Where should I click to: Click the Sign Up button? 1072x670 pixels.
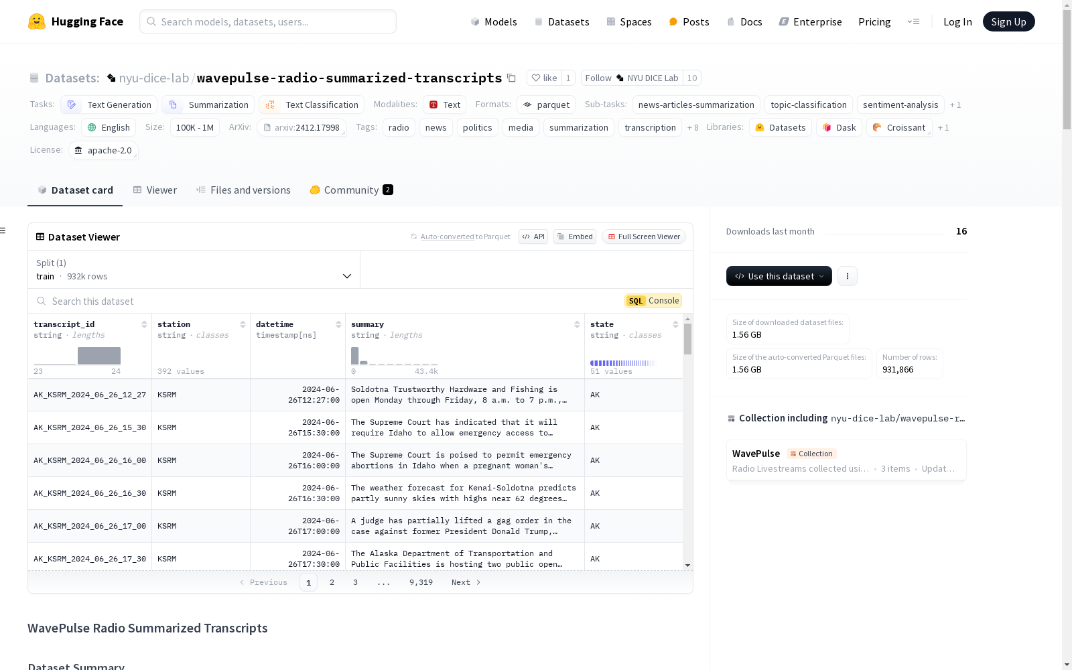[x=1008, y=21]
